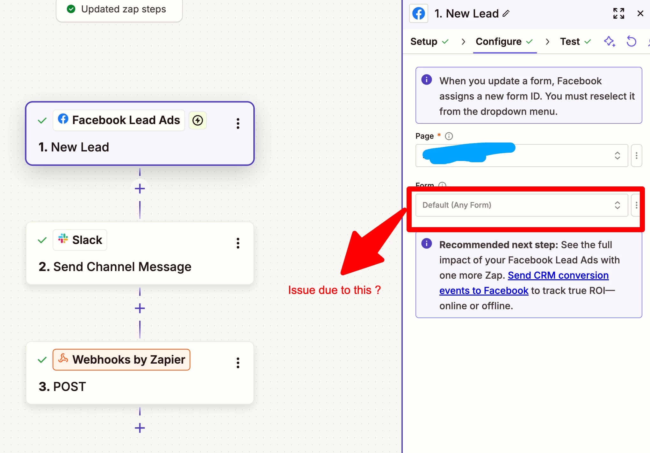Click the Slack logo in step 2 card
This screenshot has width=650, height=453.
pyautogui.click(x=63, y=239)
